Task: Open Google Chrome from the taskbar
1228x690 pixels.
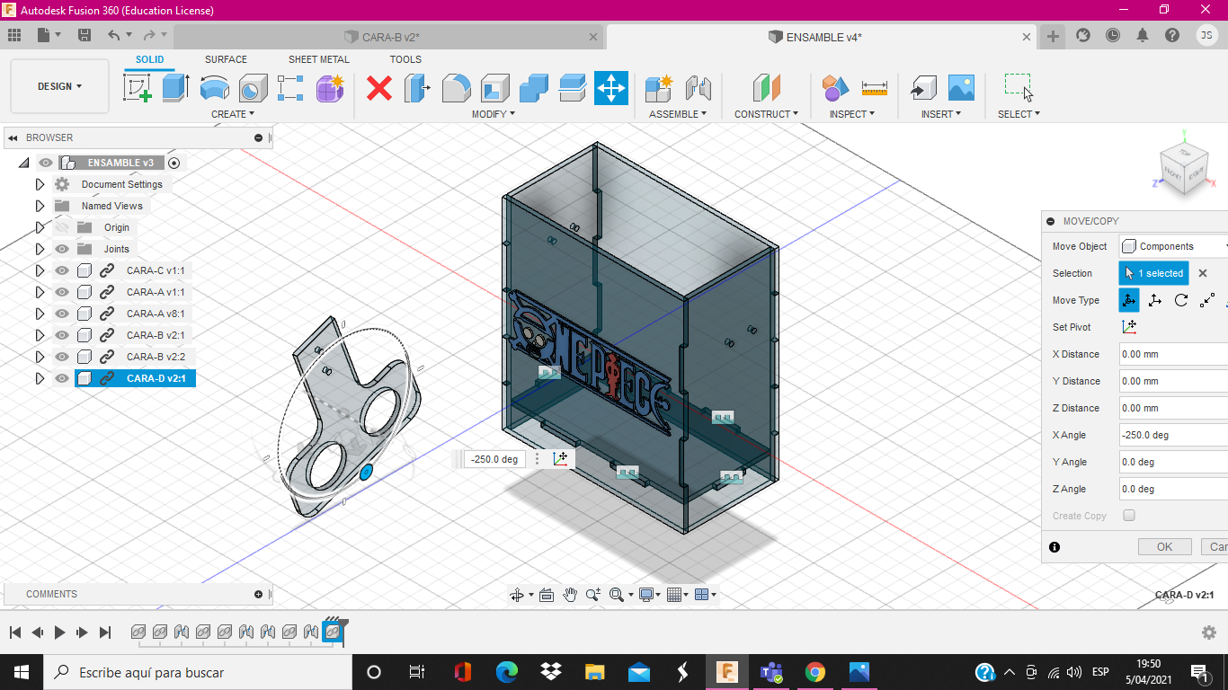Action: (815, 672)
